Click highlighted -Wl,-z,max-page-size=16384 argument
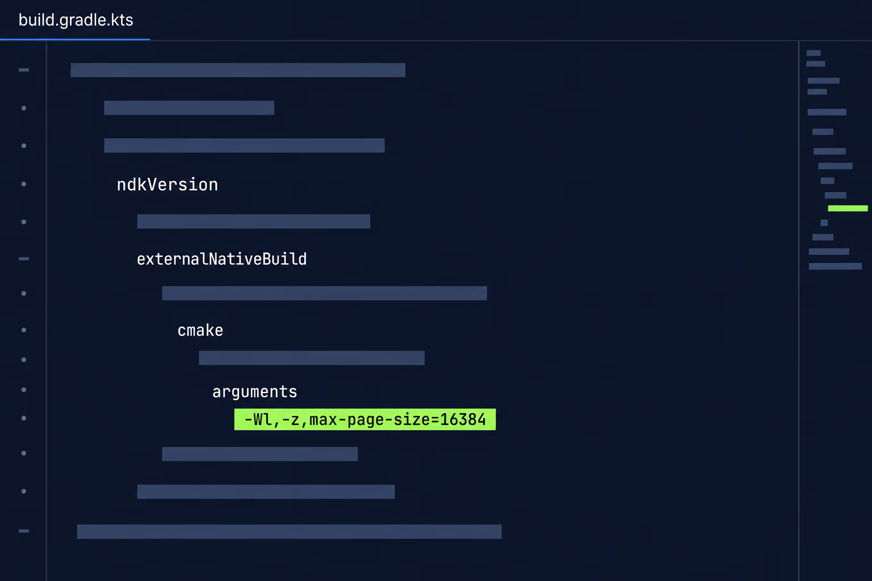 point(365,419)
